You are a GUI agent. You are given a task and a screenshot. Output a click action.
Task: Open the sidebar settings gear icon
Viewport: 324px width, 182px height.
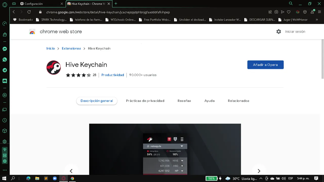pos(5,142)
